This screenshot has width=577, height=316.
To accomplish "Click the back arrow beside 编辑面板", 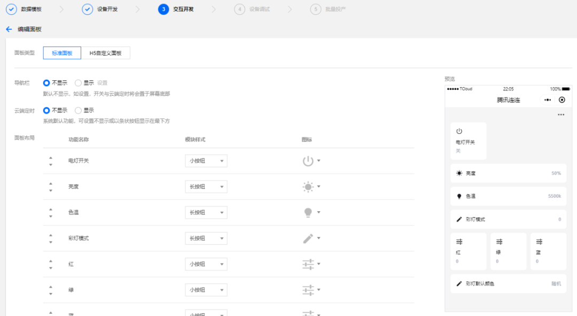I will (9, 29).
